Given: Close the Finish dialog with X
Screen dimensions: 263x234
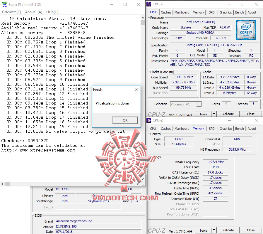Looking at the screenshot, I should (x=136, y=90).
